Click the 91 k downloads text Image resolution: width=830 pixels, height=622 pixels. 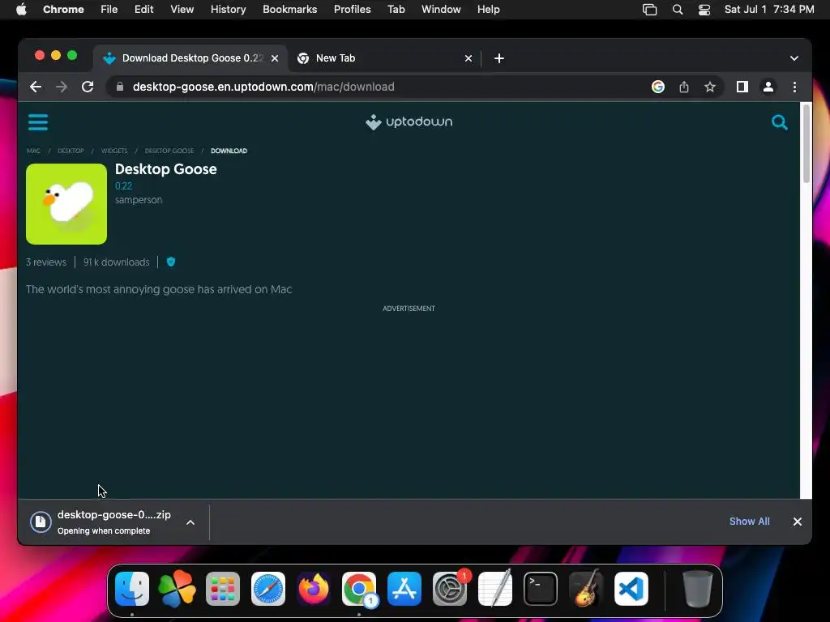tap(117, 262)
